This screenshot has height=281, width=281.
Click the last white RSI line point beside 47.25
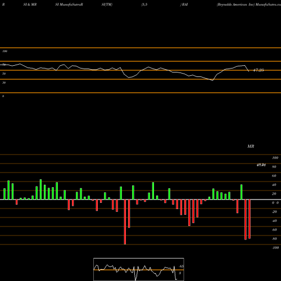249,71
